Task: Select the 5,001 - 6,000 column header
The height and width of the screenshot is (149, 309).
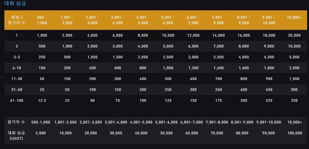Action: coord(168,20)
